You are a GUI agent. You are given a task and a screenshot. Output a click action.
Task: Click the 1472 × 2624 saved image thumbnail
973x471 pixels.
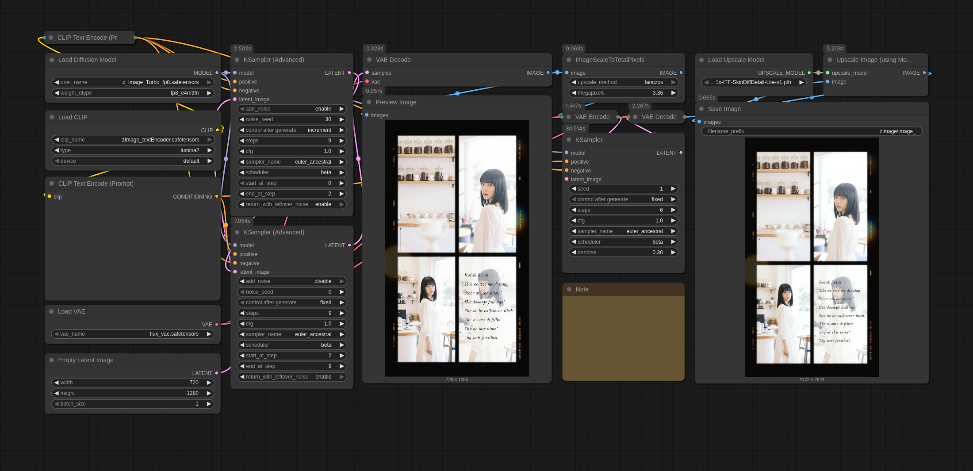(812, 257)
